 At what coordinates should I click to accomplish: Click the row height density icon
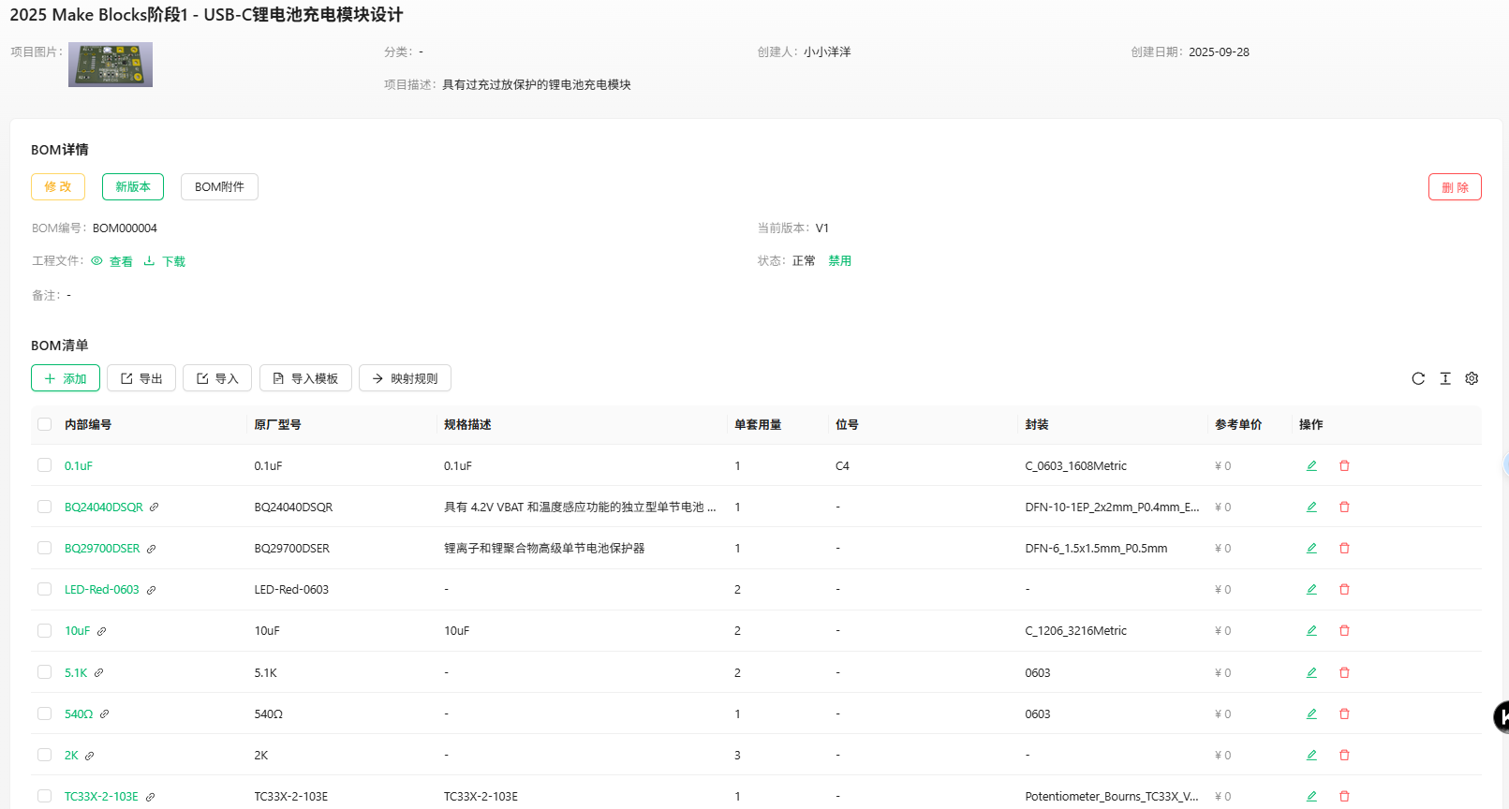(1445, 378)
